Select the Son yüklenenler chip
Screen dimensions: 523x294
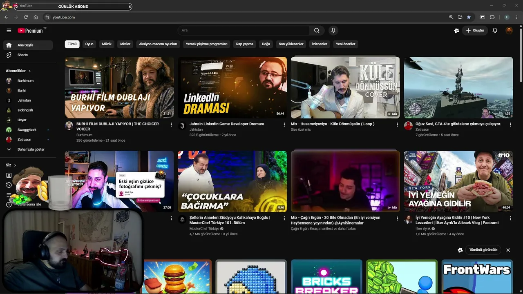pos(291,44)
